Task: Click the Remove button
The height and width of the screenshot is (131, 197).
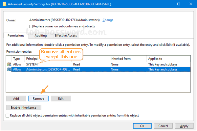Action: (x=38, y=99)
